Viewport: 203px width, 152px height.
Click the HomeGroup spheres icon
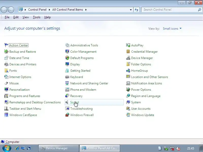[128, 71]
